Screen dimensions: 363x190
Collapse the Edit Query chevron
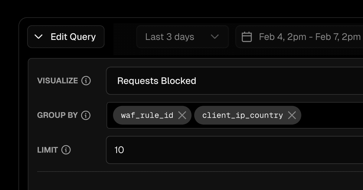(39, 37)
